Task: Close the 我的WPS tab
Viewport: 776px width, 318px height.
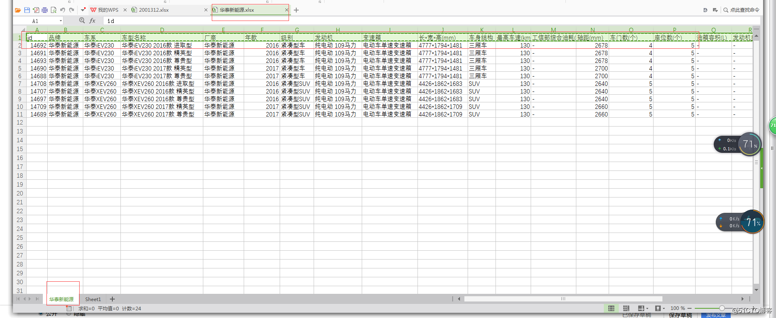Action: pyautogui.click(x=125, y=10)
